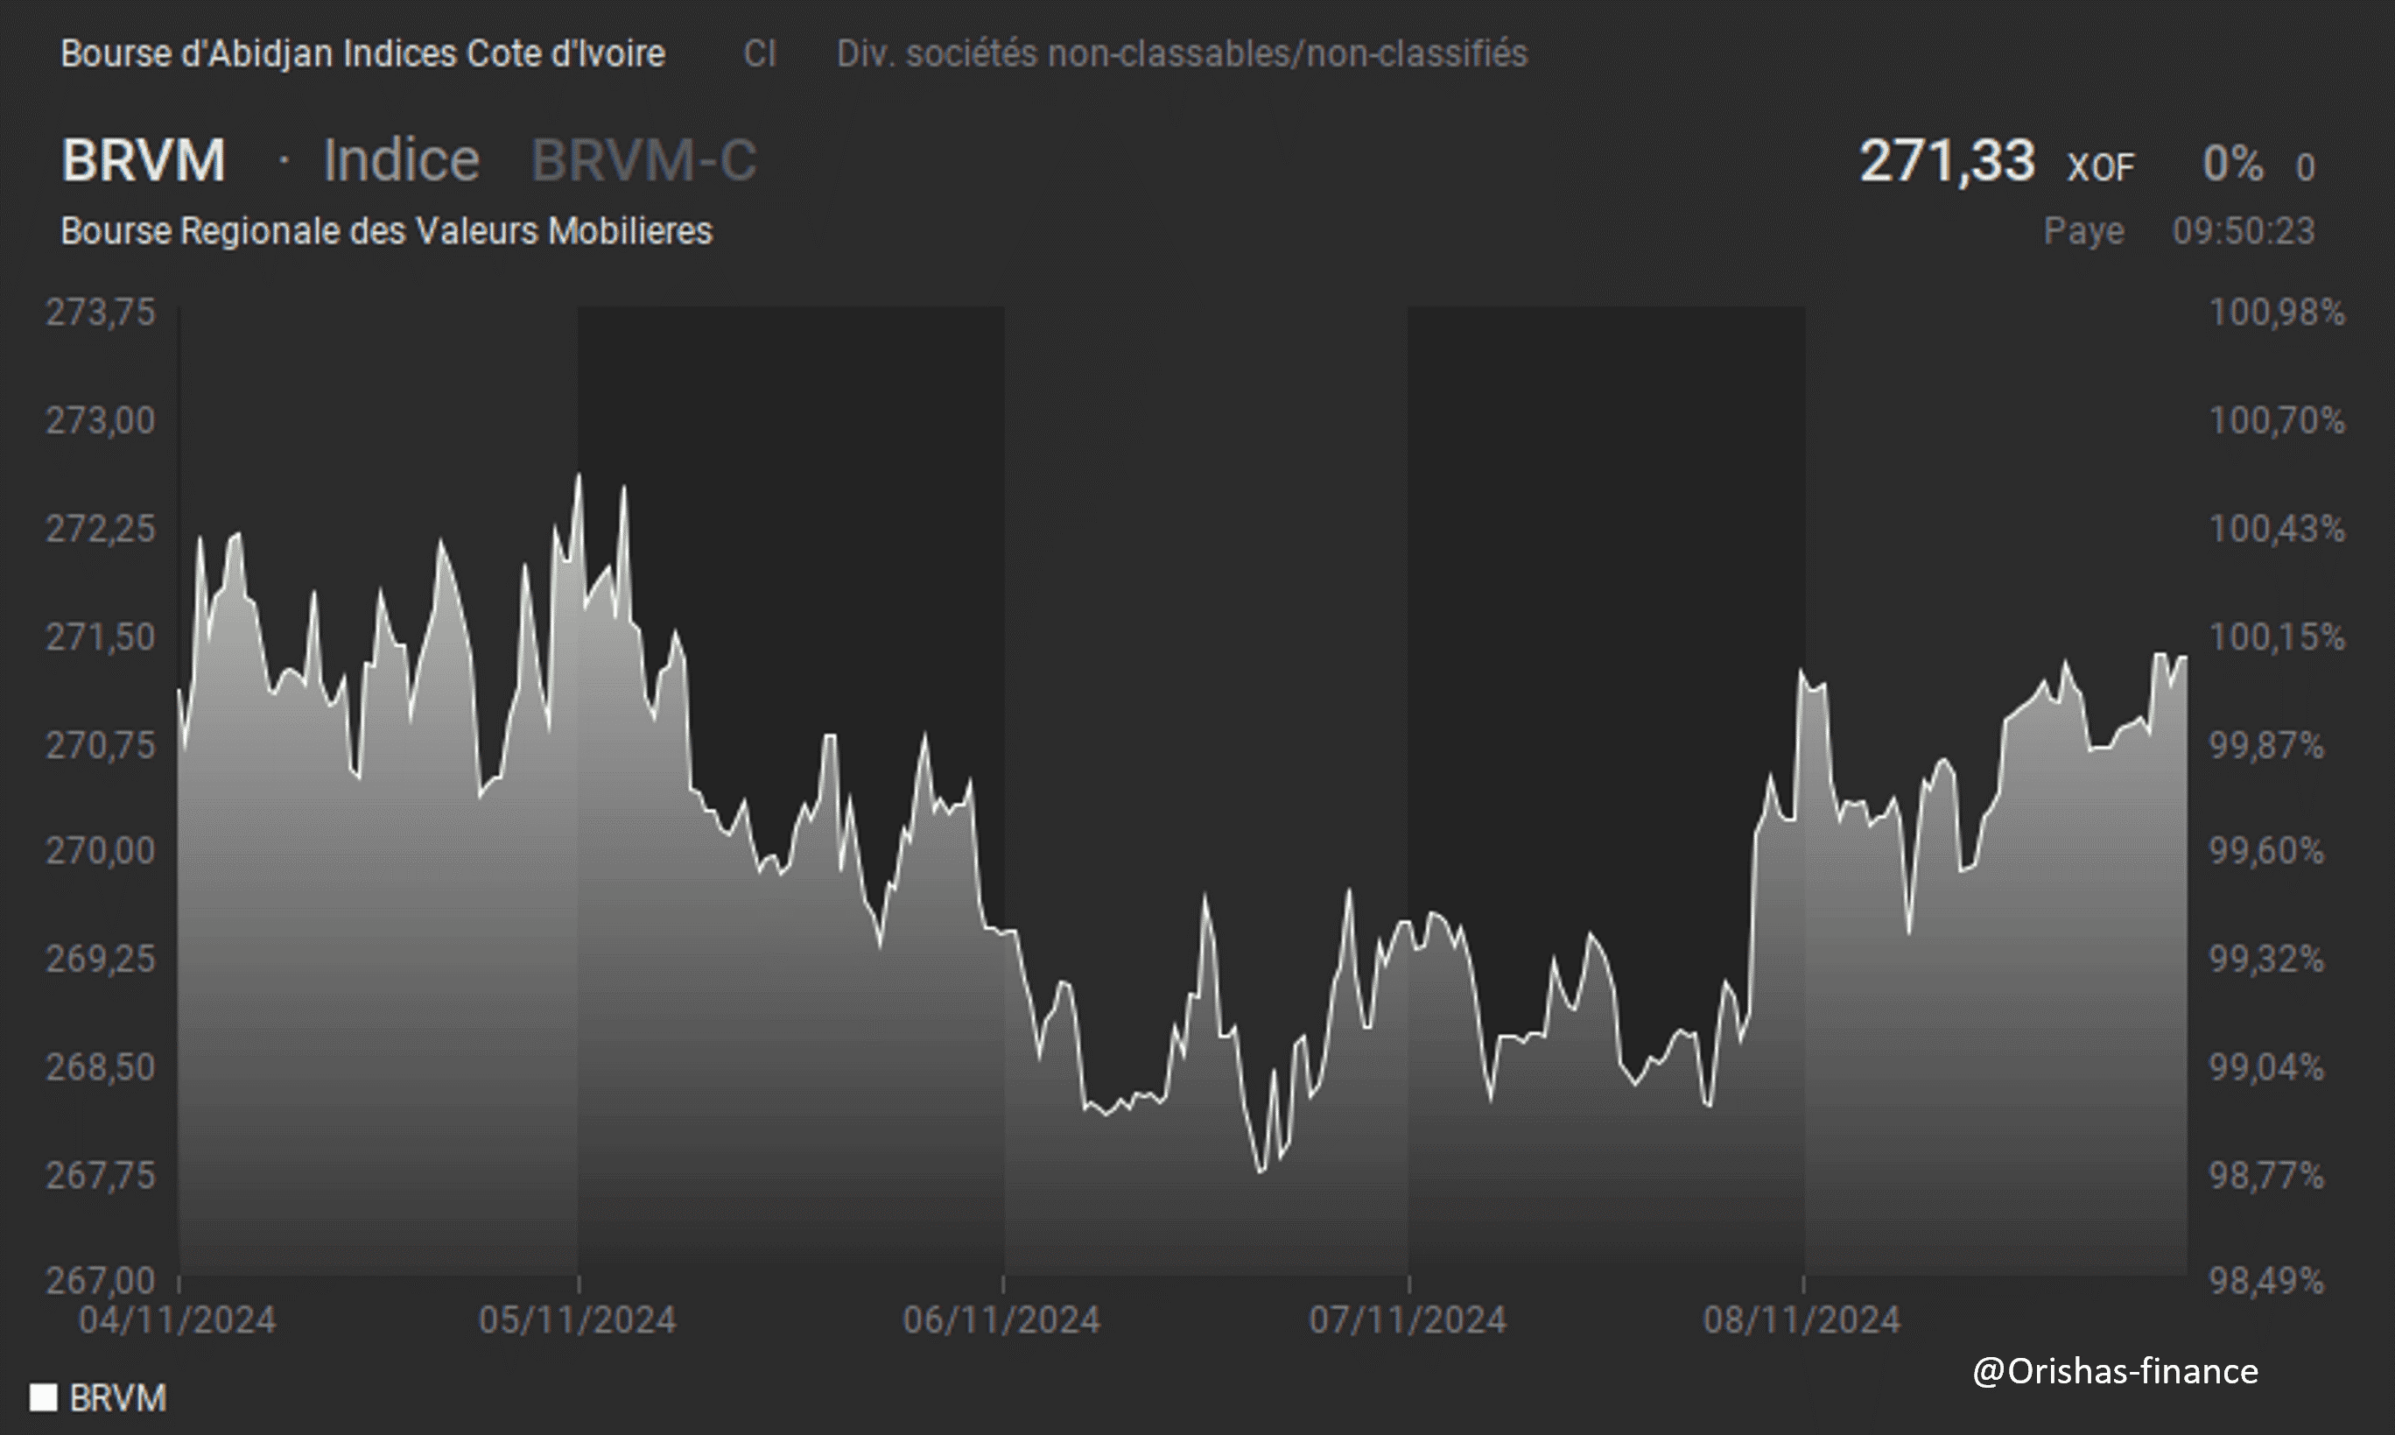Click the 0% change value
This screenshot has height=1435, width=2395.
coord(2233,164)
